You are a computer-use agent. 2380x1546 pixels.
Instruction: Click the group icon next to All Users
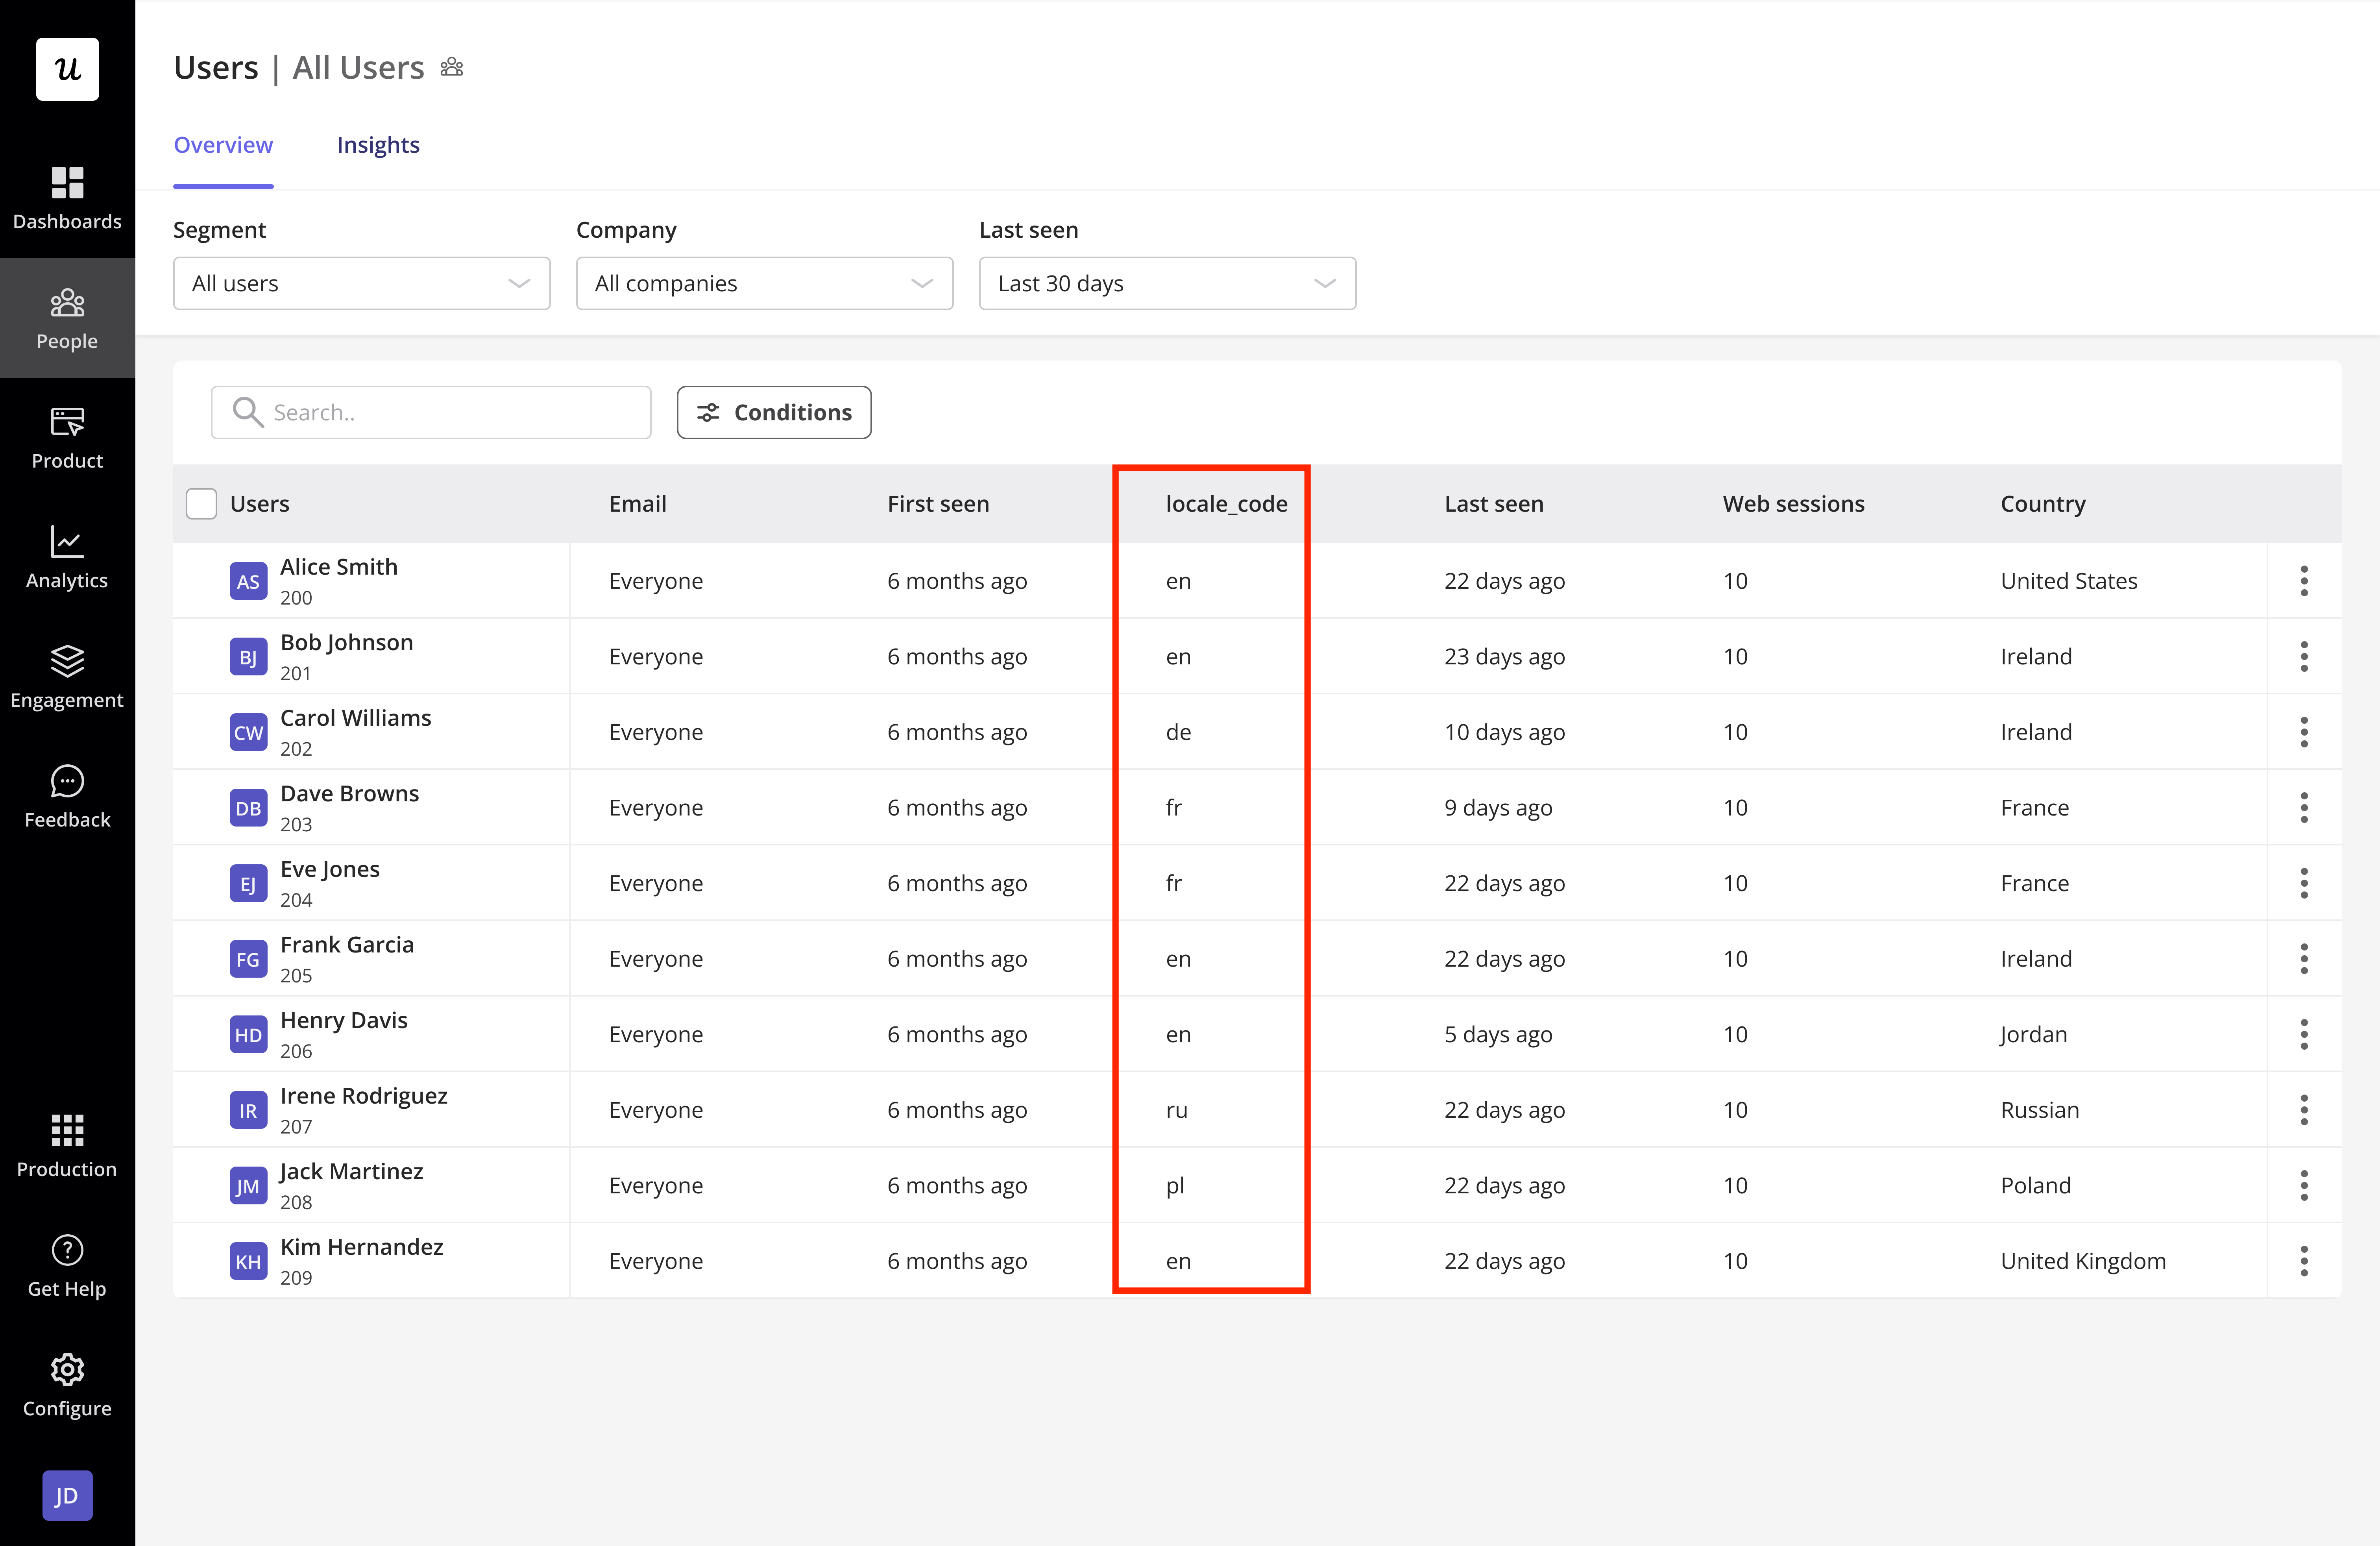point(452,67)
